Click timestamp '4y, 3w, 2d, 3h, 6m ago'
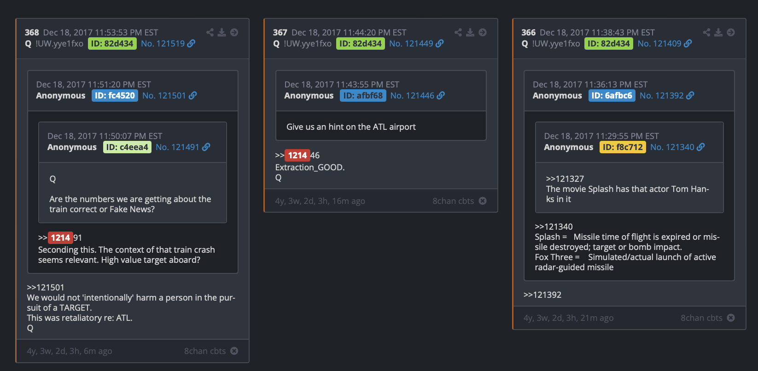 [70, 351]
